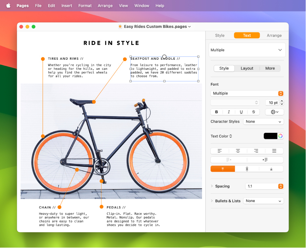Switch to the Arrange tab
The image size is (306, 248).
tap(274, 35)
